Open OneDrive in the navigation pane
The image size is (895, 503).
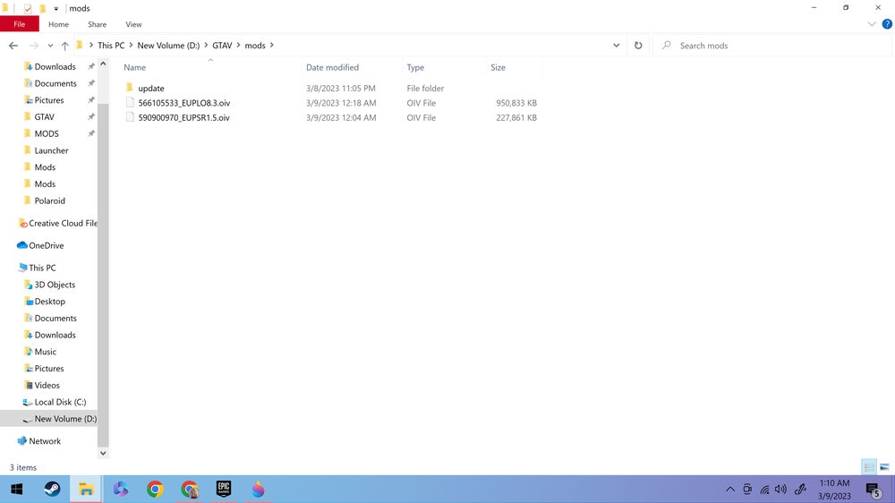point(46,245)
